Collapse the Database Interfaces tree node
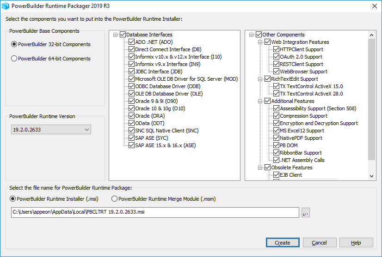Screen dimensions: 382x257 [116, 35]
